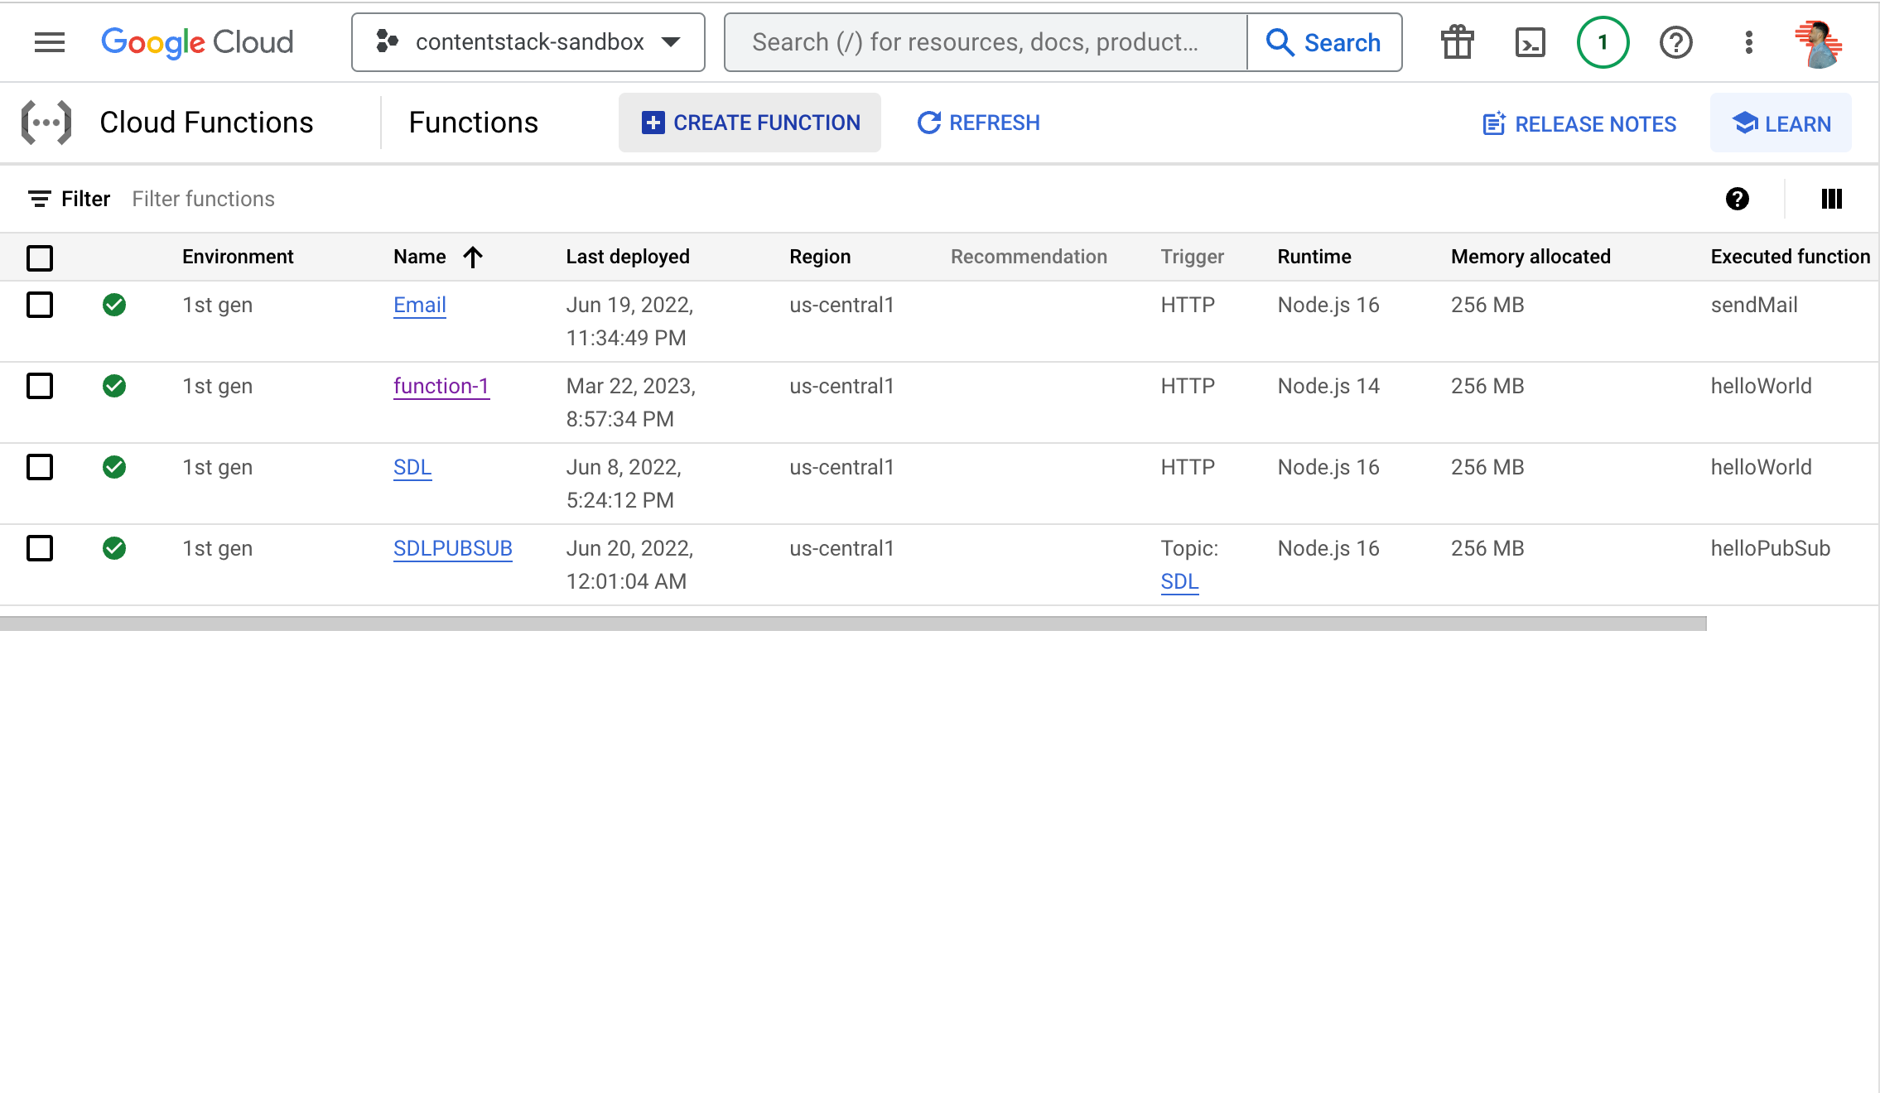Open the three-dot settings menu
Viewport: 1880px width, 1093px height.
(1748, 42)
